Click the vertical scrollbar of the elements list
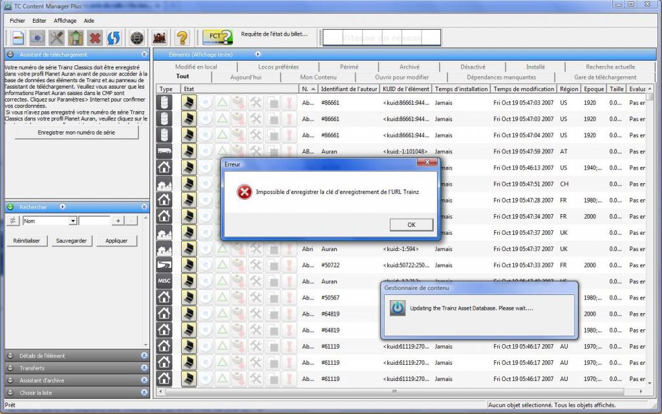Image resolution: width=662 pixels, height=414 pixels. (649, 237)
